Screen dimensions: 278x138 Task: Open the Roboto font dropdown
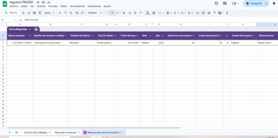click(x=95, y=13)
